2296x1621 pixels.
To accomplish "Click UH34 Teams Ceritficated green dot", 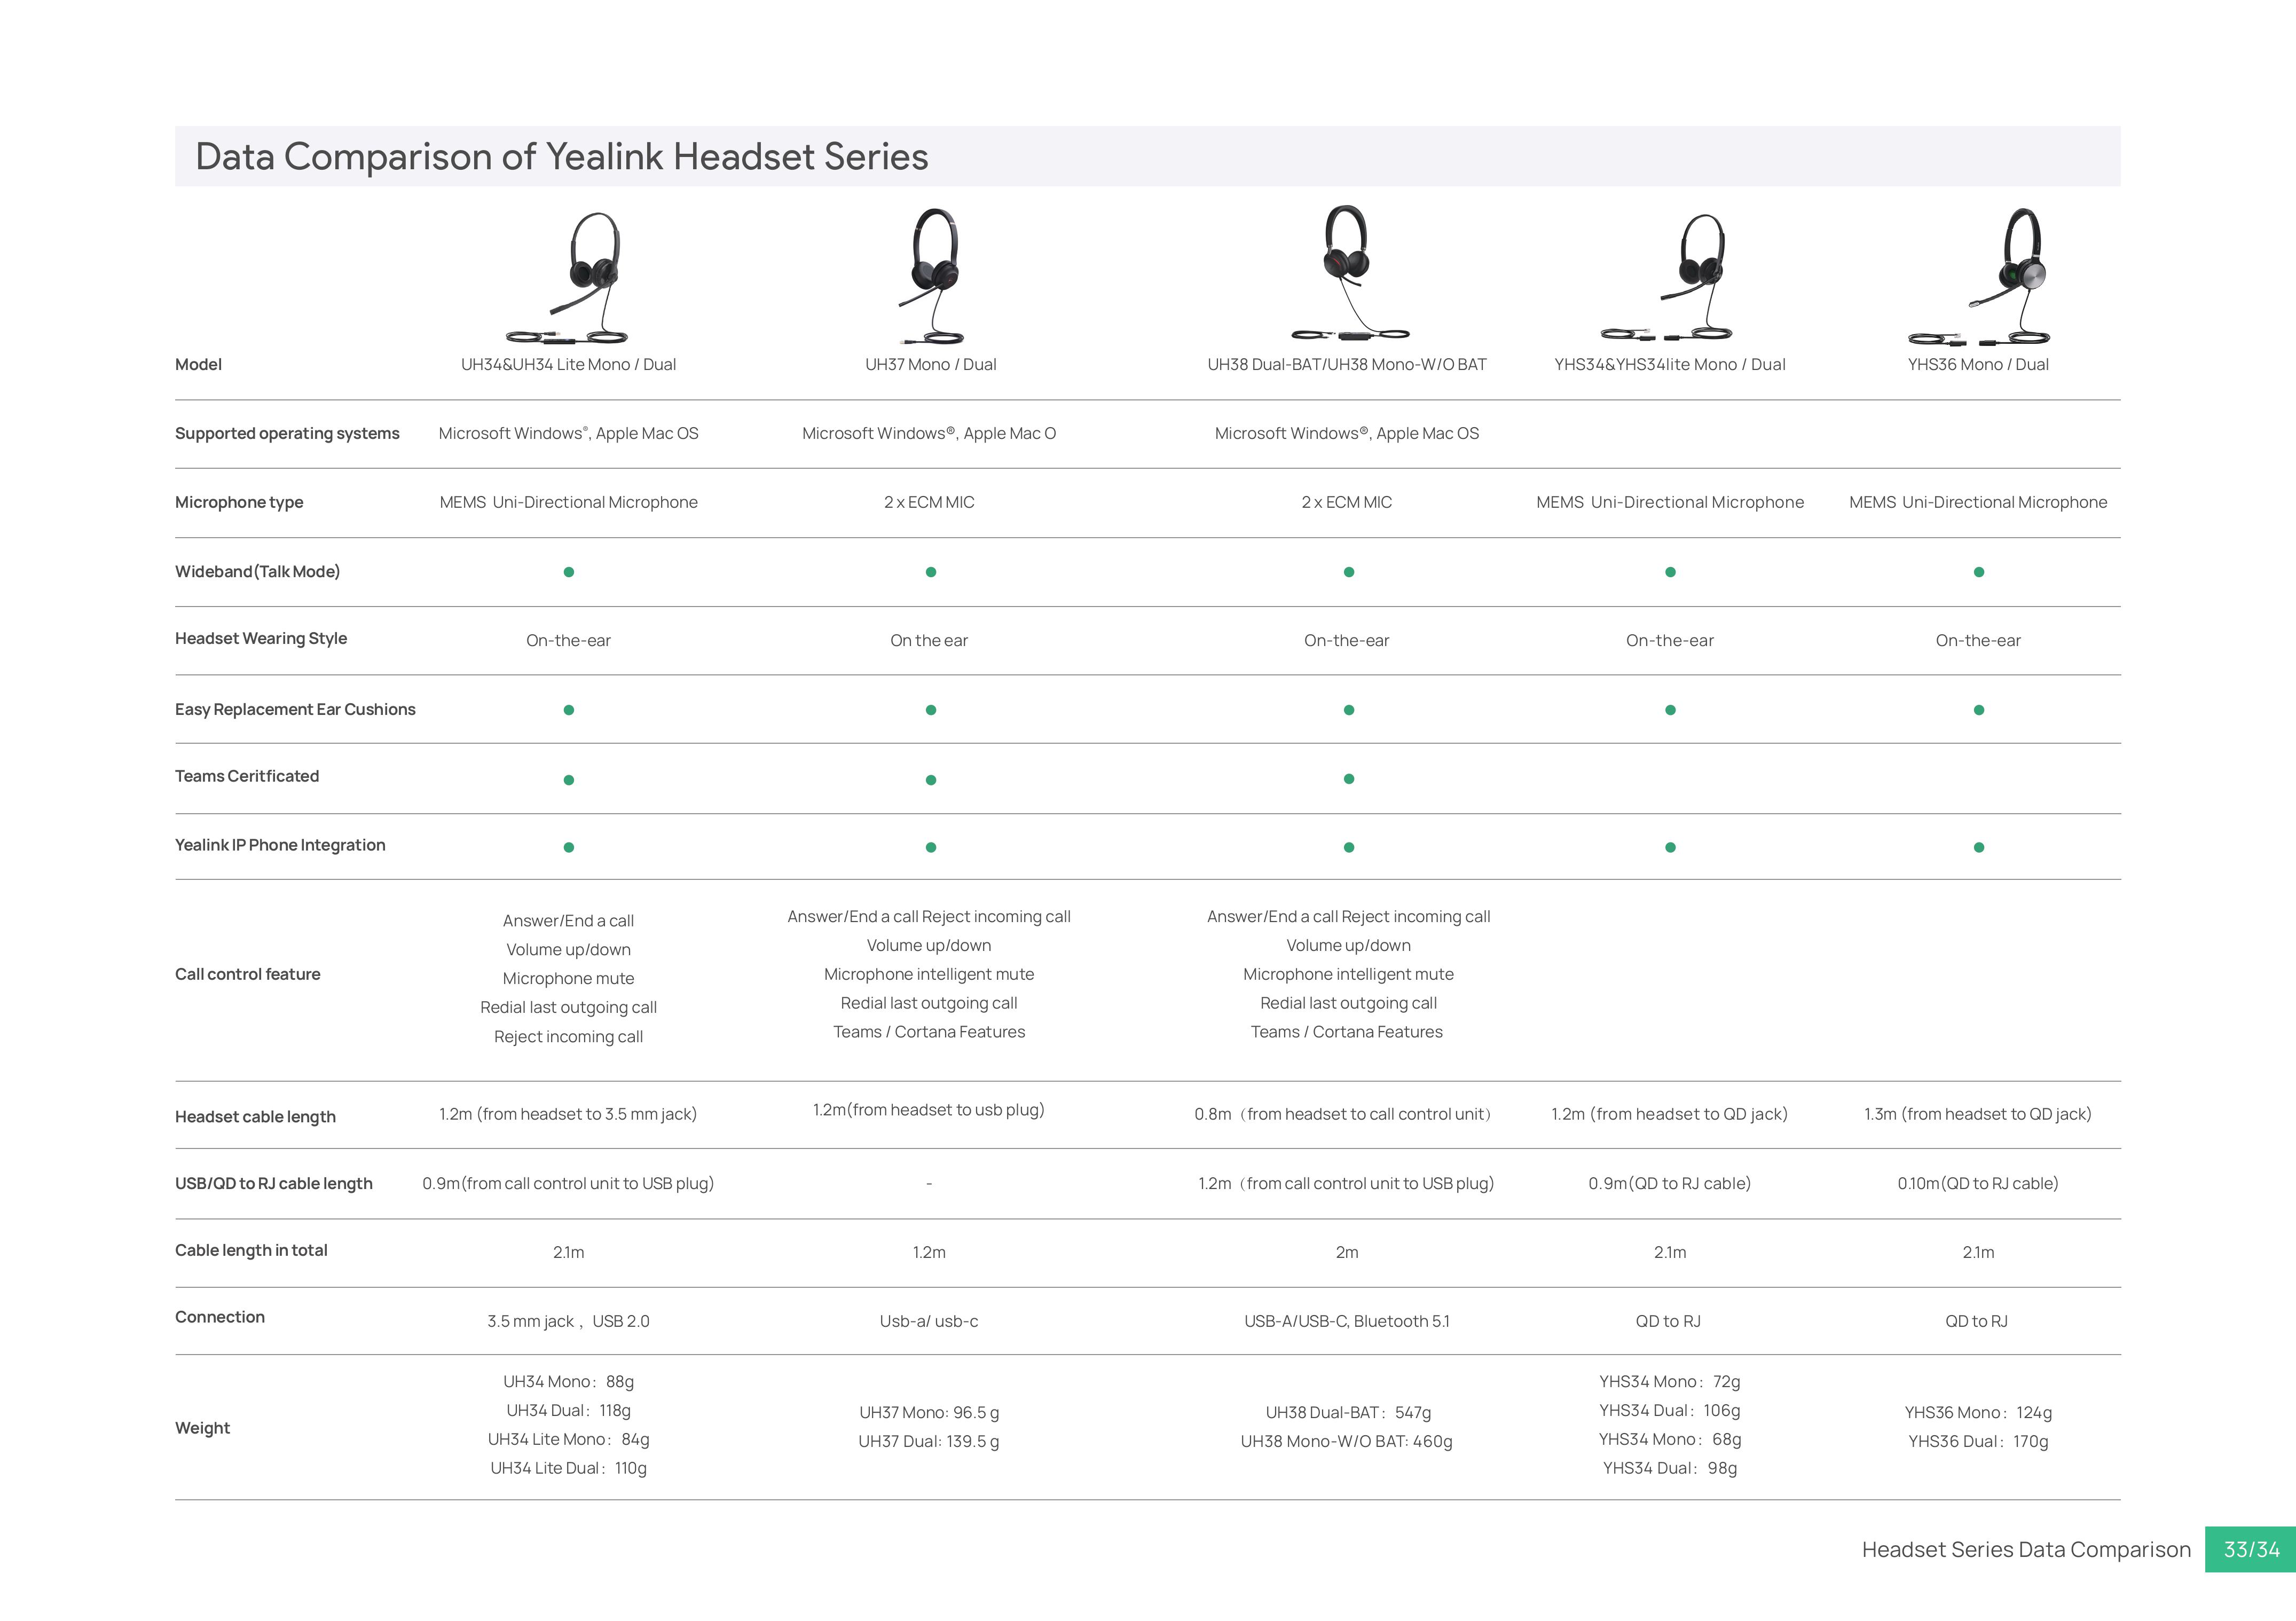I will (x=569, y=781).
